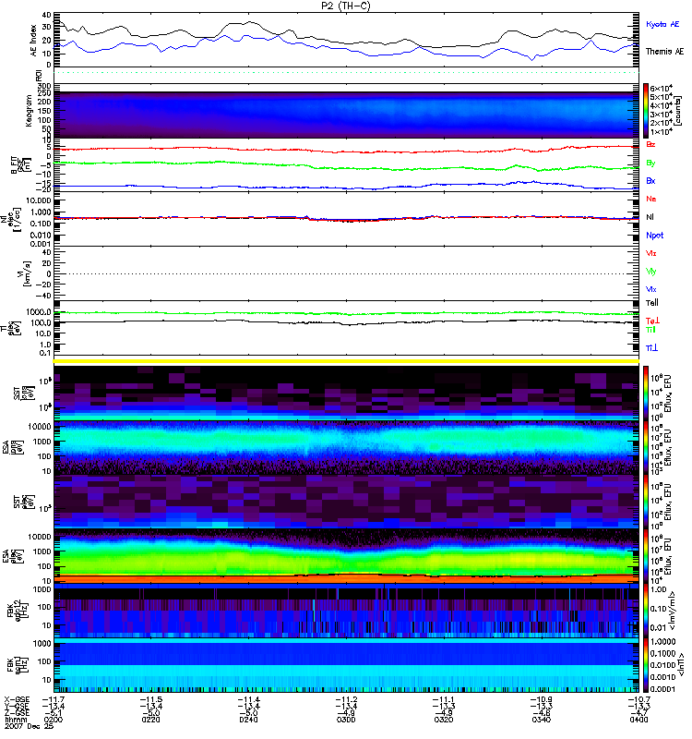Click the red Bz legend label

tap(650, 144)
